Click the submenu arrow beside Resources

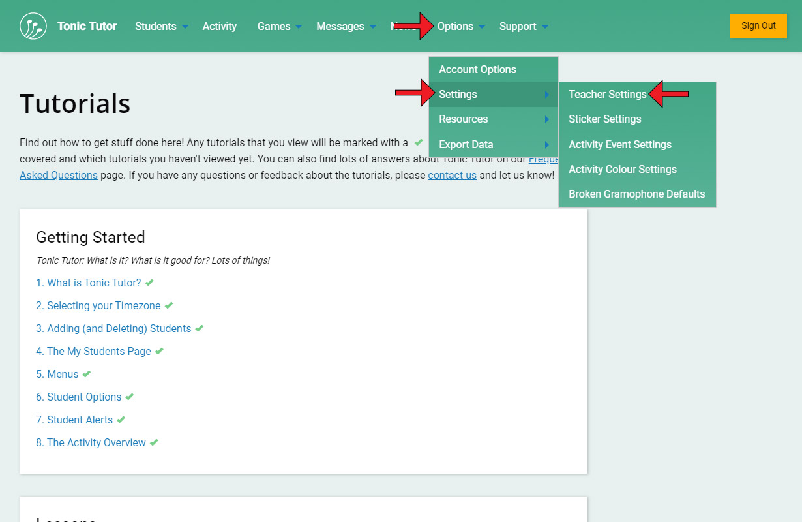546,119
